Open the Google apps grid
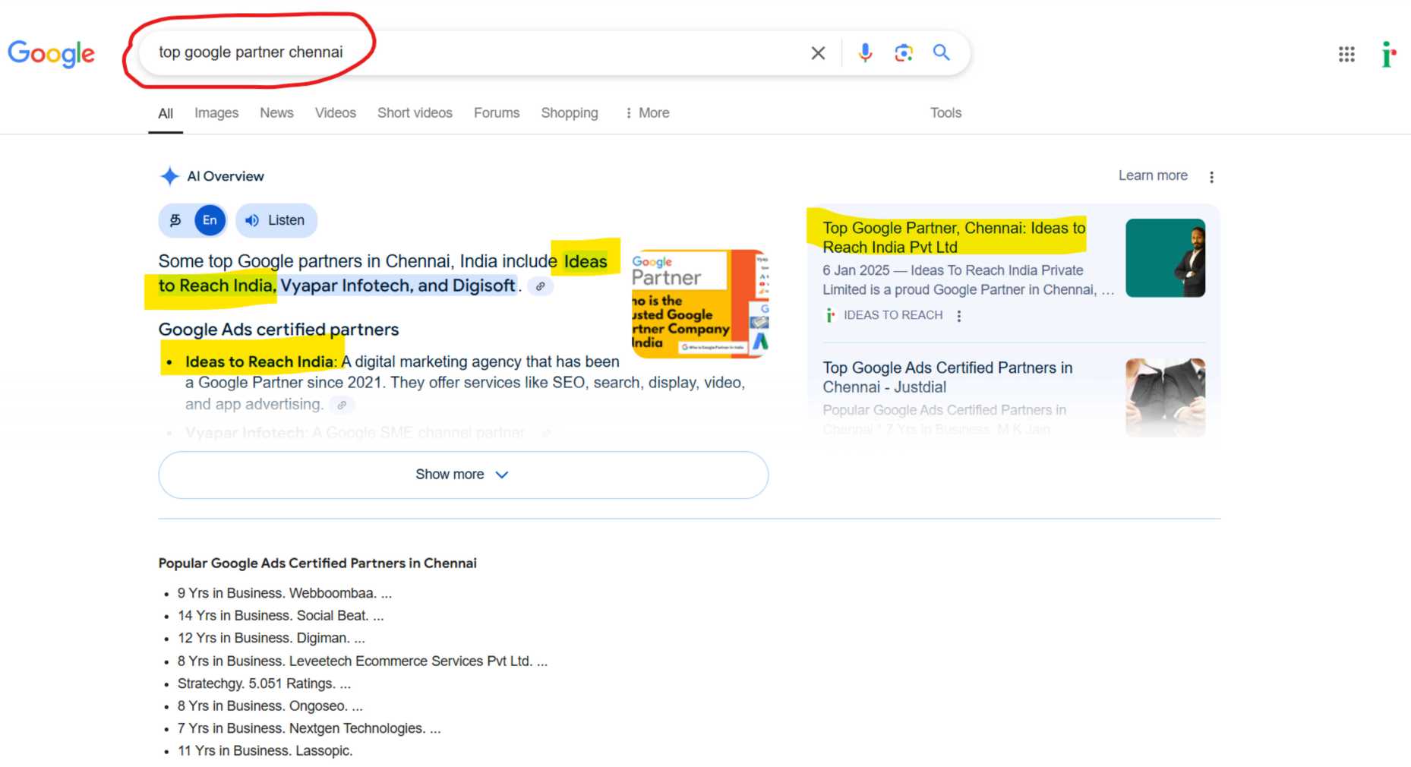The image size is (1411, 767). click(x=1346, y=54)
